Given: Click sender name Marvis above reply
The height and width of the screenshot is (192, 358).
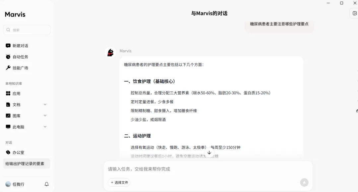Looking at the screenshot, I should 125,51.
